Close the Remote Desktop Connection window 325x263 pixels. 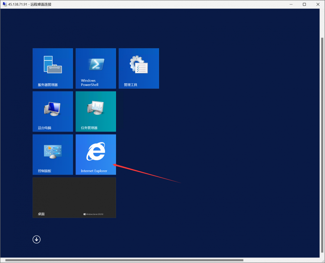pyautogui.click(x=317, y=4)
